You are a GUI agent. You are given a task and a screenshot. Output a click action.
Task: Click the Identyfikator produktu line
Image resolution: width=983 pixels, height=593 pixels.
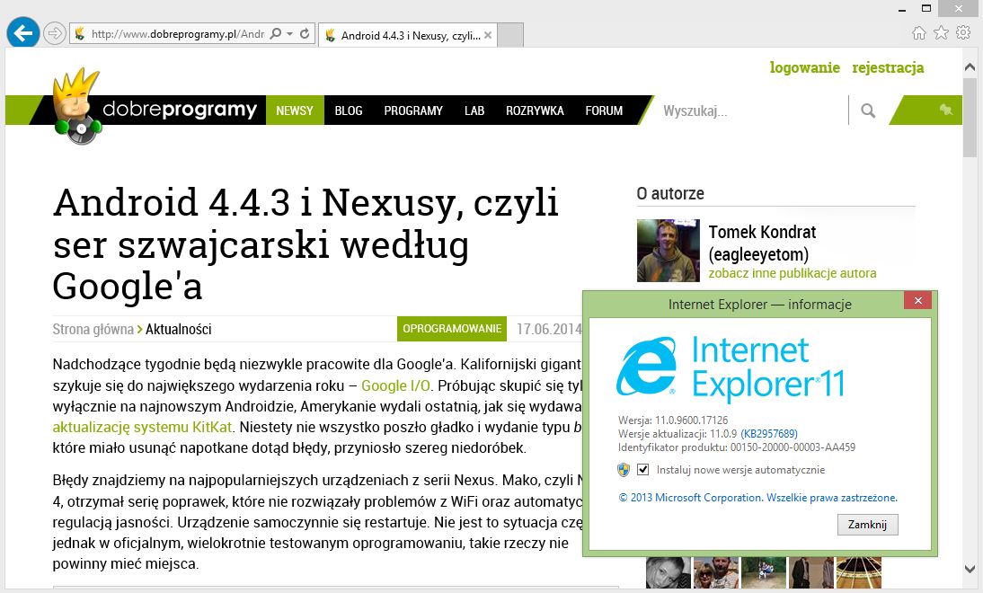point(737,447)
